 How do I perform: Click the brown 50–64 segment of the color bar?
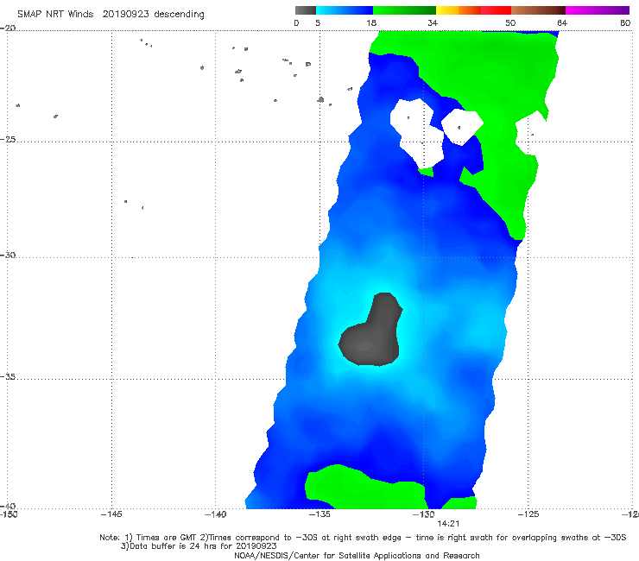tap(538, 10)
